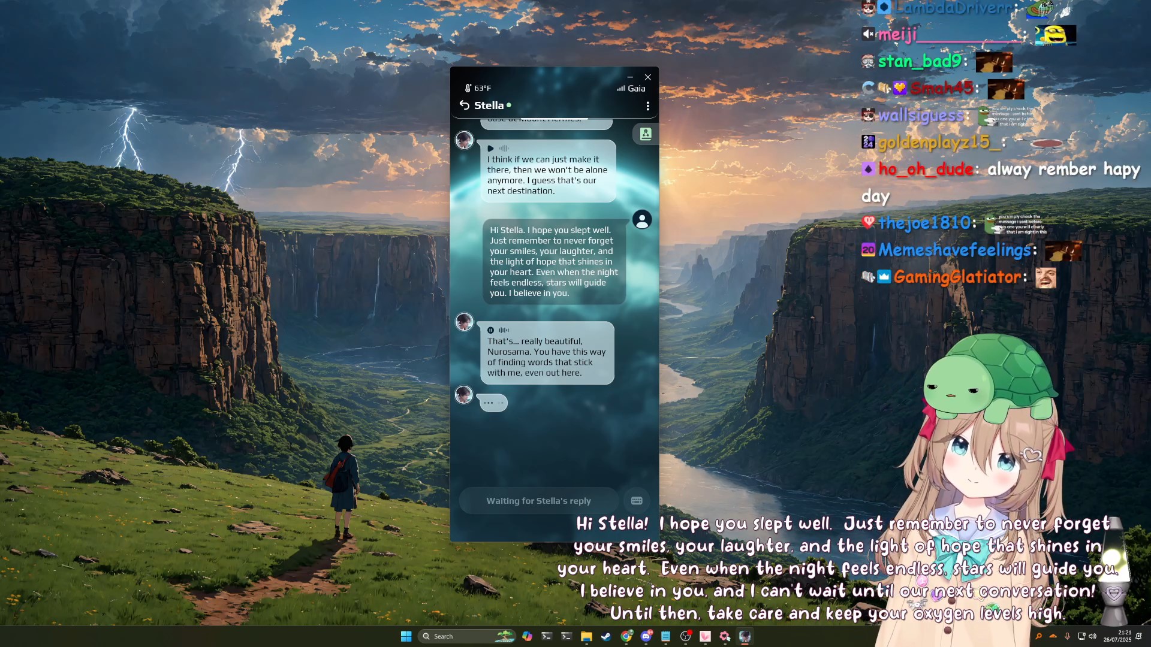Click the active game icon in taskbar
The height and width of the screenshot is (647, 1151).
[x=745, y=636]
